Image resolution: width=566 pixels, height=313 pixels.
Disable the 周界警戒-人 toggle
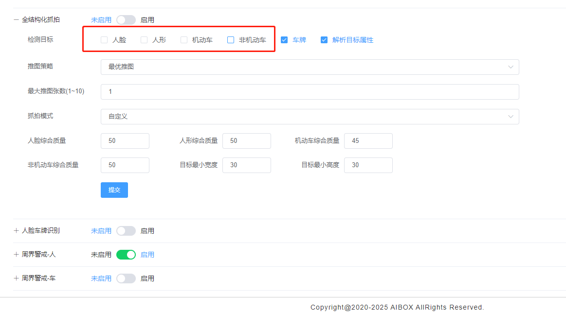(x=126, y=254)
